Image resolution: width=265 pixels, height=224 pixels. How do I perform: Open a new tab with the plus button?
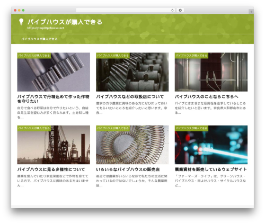[x=251, y=12]
